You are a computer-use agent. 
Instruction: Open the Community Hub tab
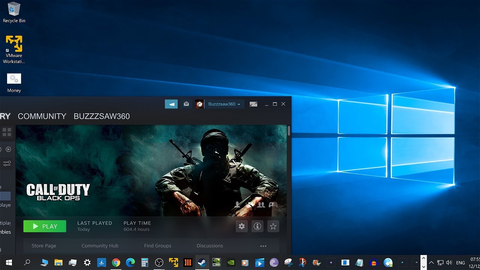tap(100, 246)
